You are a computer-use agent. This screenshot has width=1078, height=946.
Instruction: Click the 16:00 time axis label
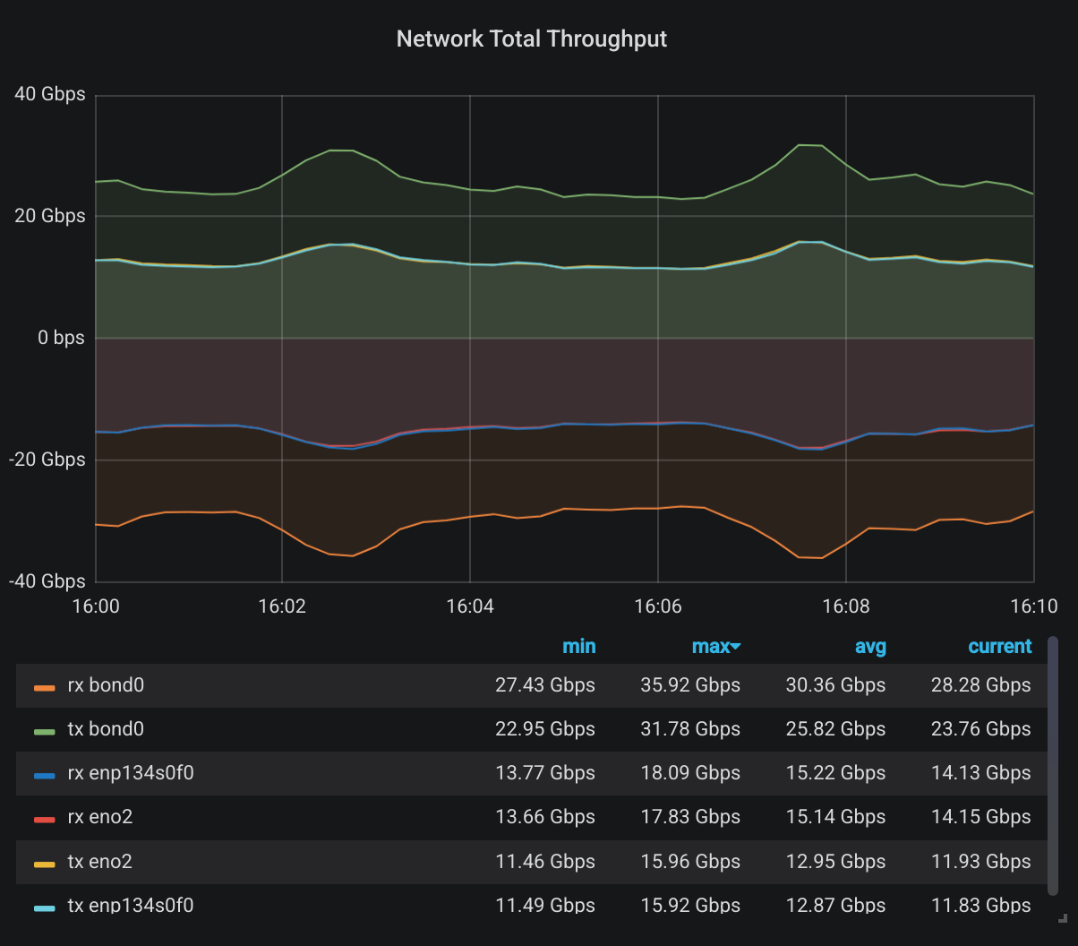click(x=94, y=606)
